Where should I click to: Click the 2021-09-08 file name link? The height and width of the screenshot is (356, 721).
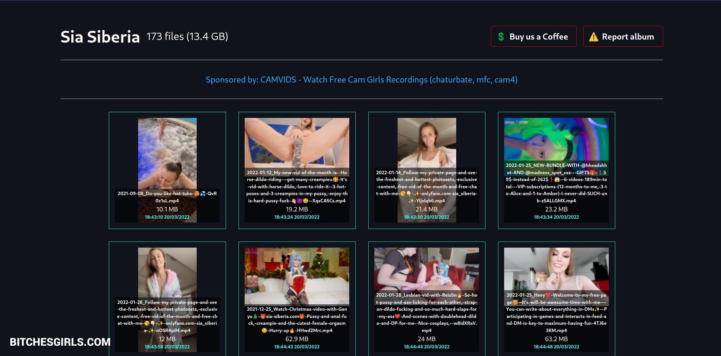tap(167, 197)
